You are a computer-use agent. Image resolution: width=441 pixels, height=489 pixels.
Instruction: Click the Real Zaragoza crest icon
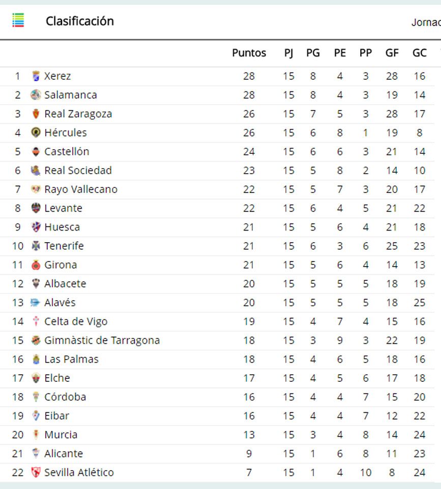pos(36,114)
